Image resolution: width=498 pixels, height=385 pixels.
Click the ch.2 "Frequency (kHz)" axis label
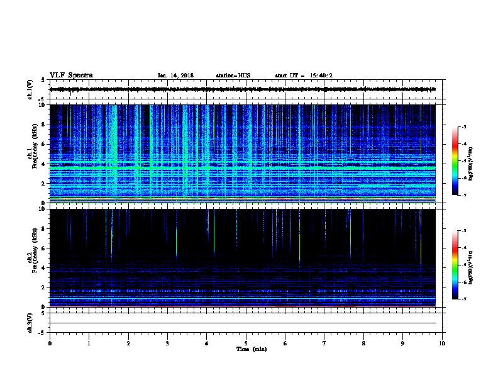click(35, 250)
